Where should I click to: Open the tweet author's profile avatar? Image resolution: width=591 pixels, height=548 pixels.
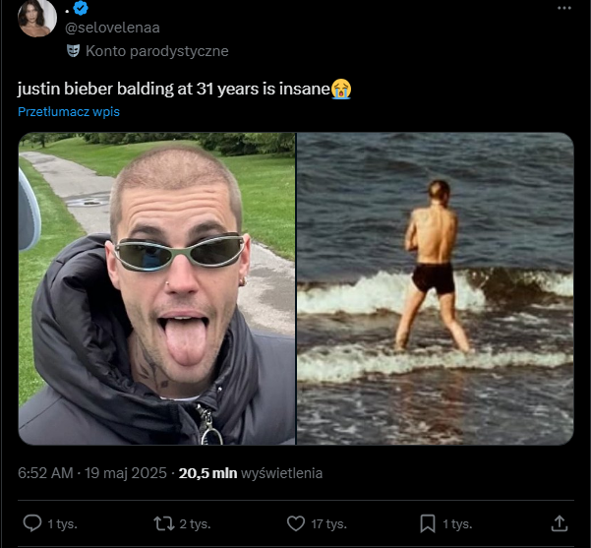tap(37, 19)
